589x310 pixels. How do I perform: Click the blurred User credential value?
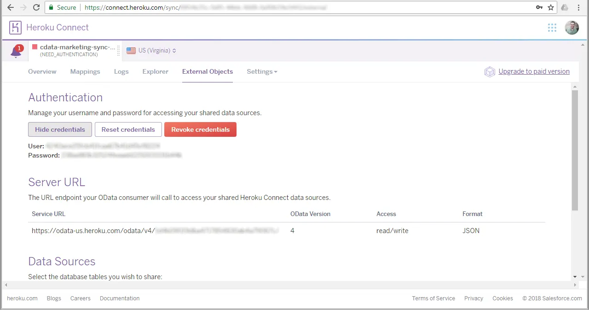103,146
